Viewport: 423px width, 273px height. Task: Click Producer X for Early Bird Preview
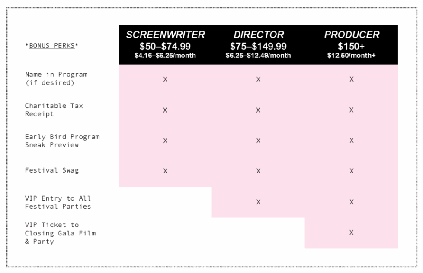point(352,141)
